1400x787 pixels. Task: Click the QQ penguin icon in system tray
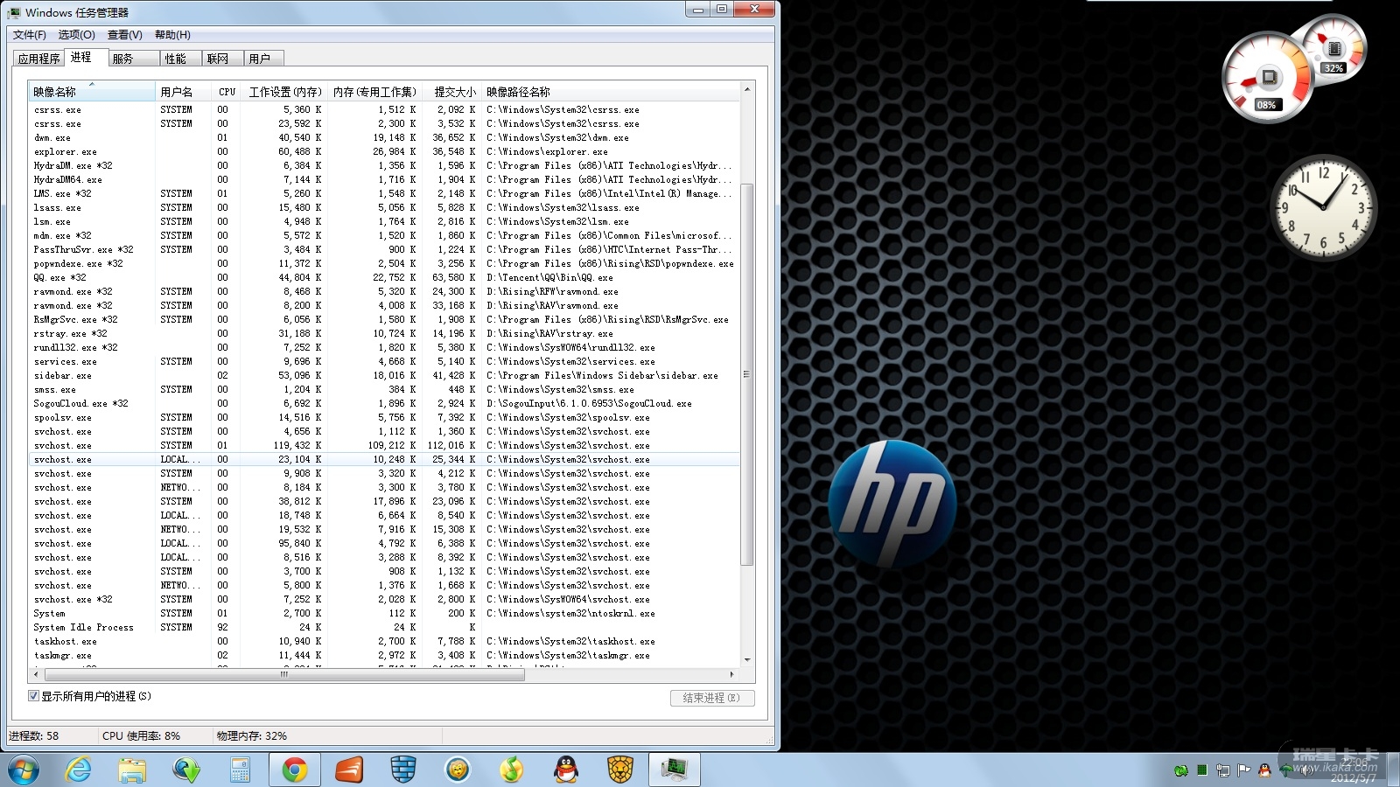tap(1264, 770)
